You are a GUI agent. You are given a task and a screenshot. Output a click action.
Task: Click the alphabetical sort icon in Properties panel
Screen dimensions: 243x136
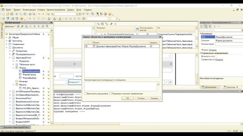click(202, 26)
